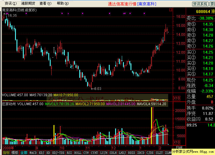Click the 资讯系统 button

(200, 4)
